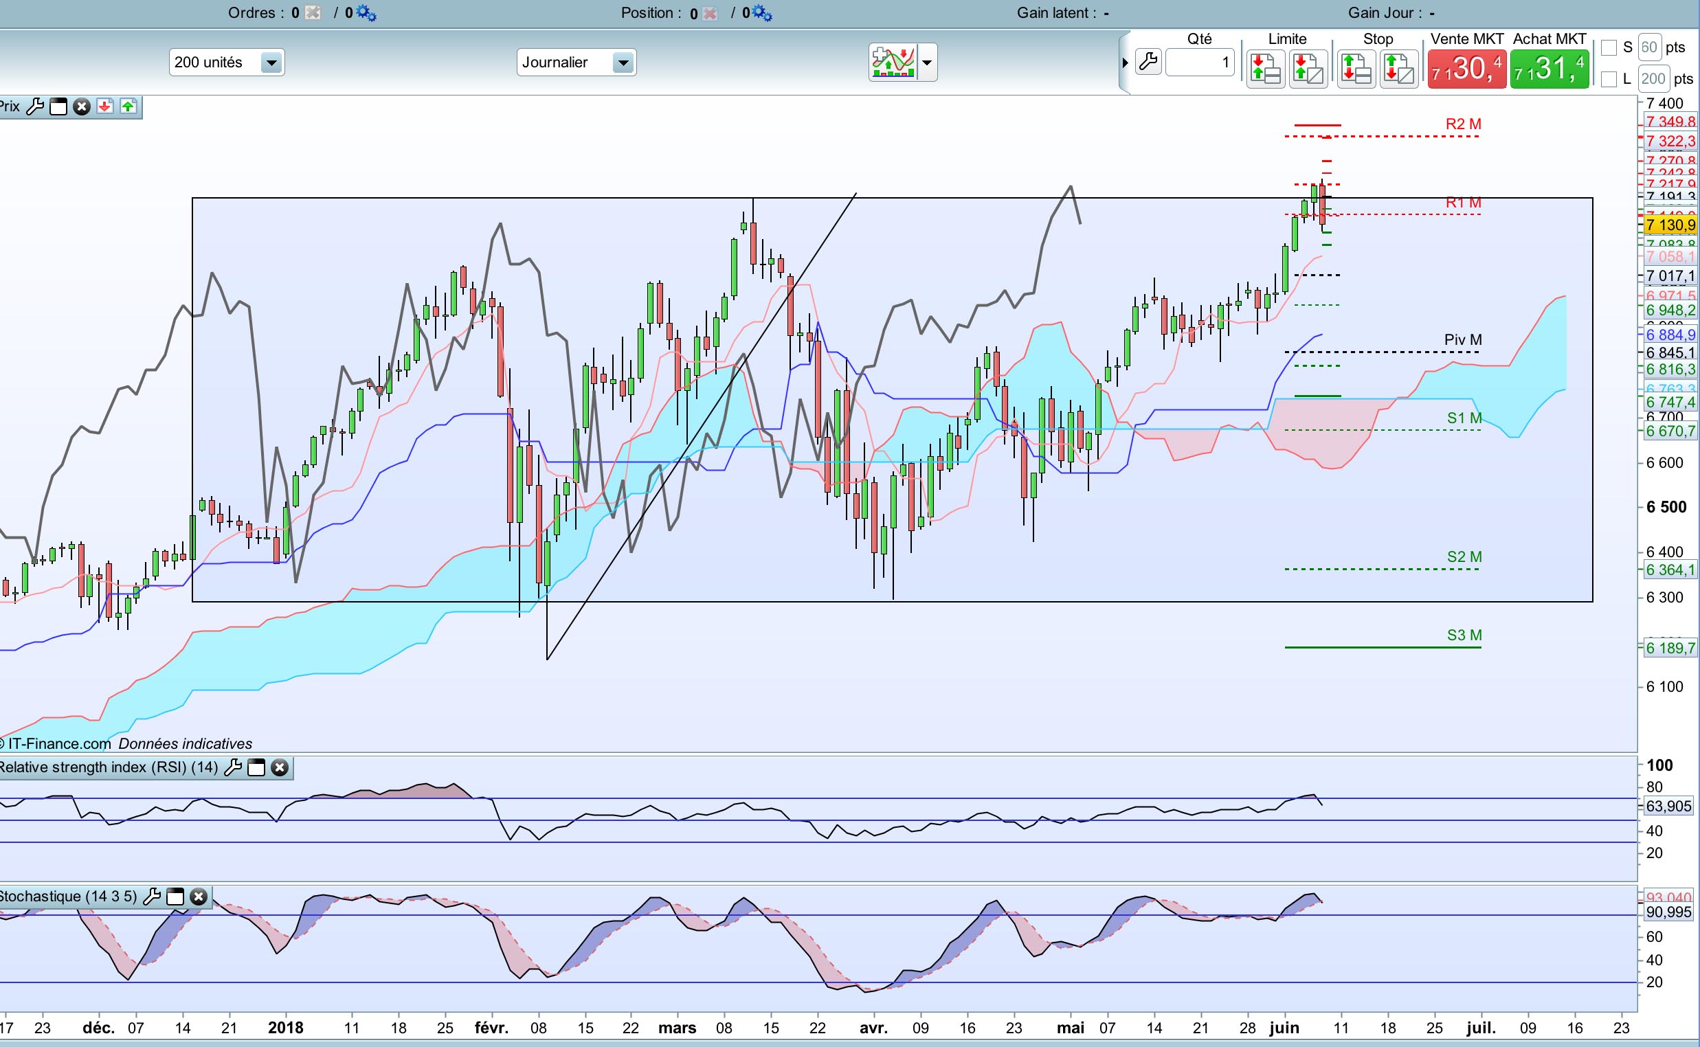Image resolution: width=1700 pixels, height=1047 pixels.
Task: Click the red down arrow on the Prix panel
Action: click(x=104, y=106)
